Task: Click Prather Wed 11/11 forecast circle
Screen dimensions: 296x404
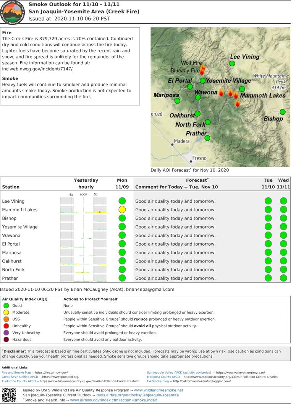Action: 283,278
